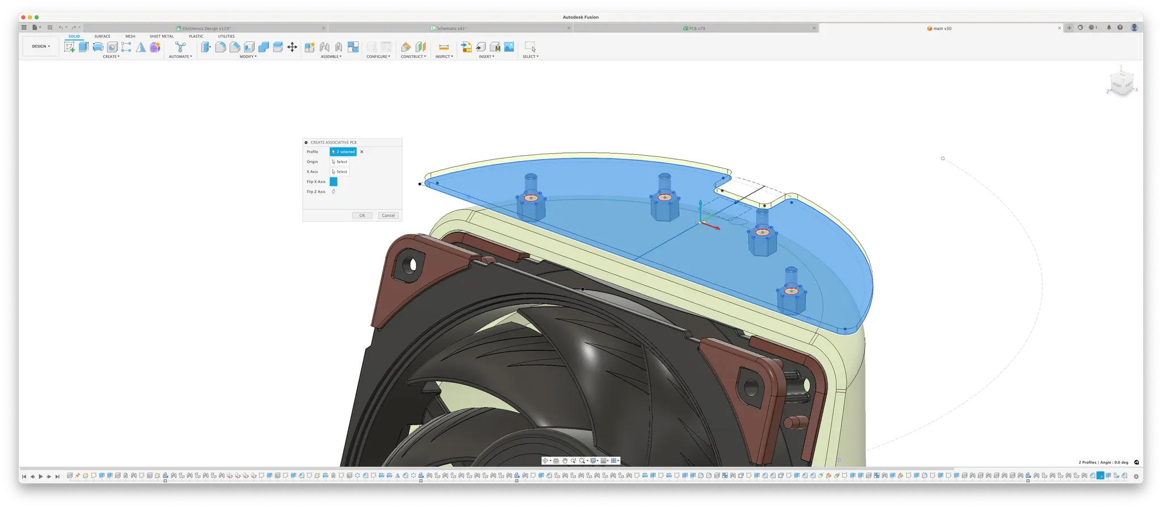Click the Automate branching icon
1162x508 pixels.
pyautogui.click(x=180, y=47)
